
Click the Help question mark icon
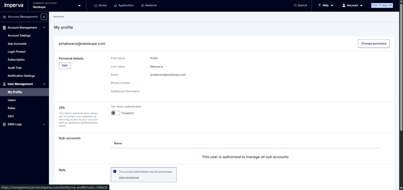click(319, 6)
